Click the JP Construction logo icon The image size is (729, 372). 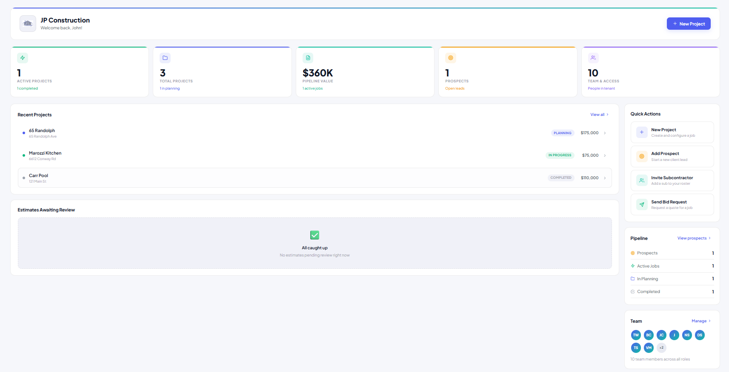(x=28, y=24)
